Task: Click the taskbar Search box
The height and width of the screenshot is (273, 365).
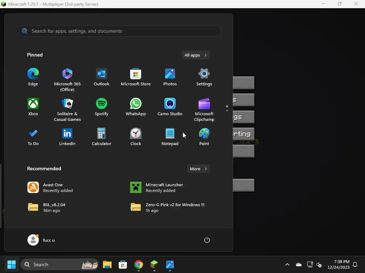Action: click(x=60, y=264)
